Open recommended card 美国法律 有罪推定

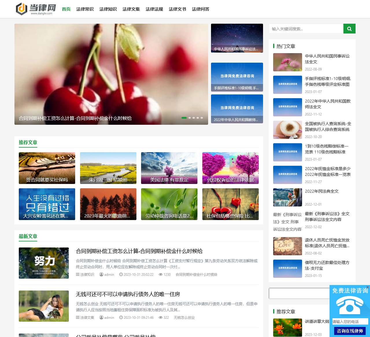pos(169,168)
